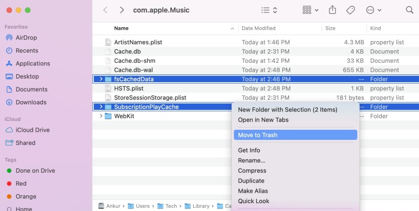Open Desktop in the sidebar
This screenshot has width=419, height=211.
22,76
